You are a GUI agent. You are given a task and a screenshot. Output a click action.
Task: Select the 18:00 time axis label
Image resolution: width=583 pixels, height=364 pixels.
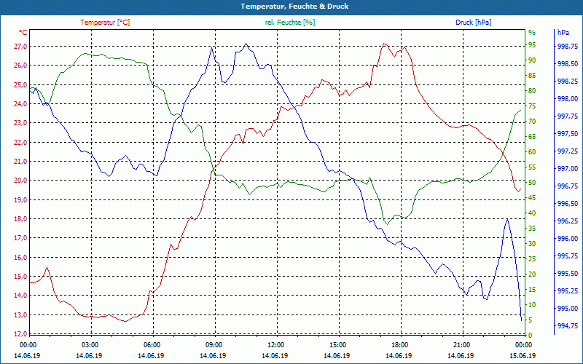click(x=399, y=344)
